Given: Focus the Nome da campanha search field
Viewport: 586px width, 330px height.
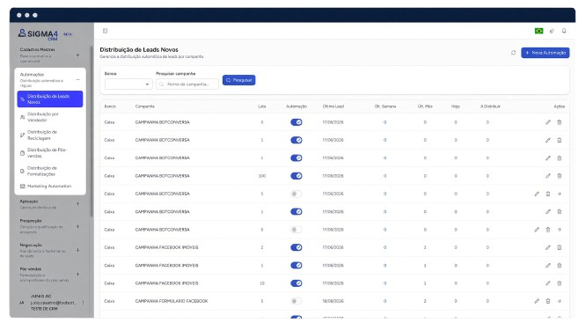Looking at the screenshot, I should point(187,84).
